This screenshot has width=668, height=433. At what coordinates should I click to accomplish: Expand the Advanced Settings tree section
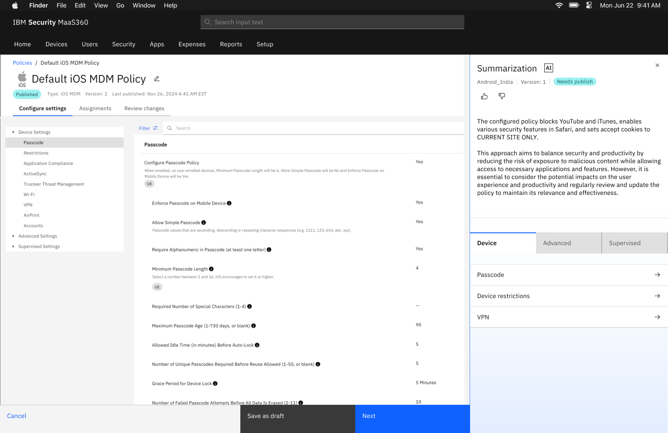click(13, 236)
